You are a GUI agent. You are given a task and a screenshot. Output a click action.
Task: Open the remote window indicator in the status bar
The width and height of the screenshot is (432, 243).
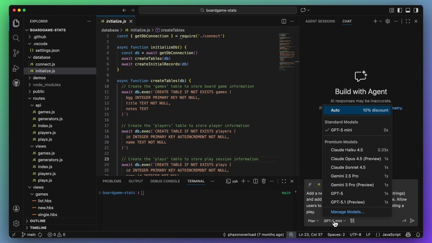point(14,234)
